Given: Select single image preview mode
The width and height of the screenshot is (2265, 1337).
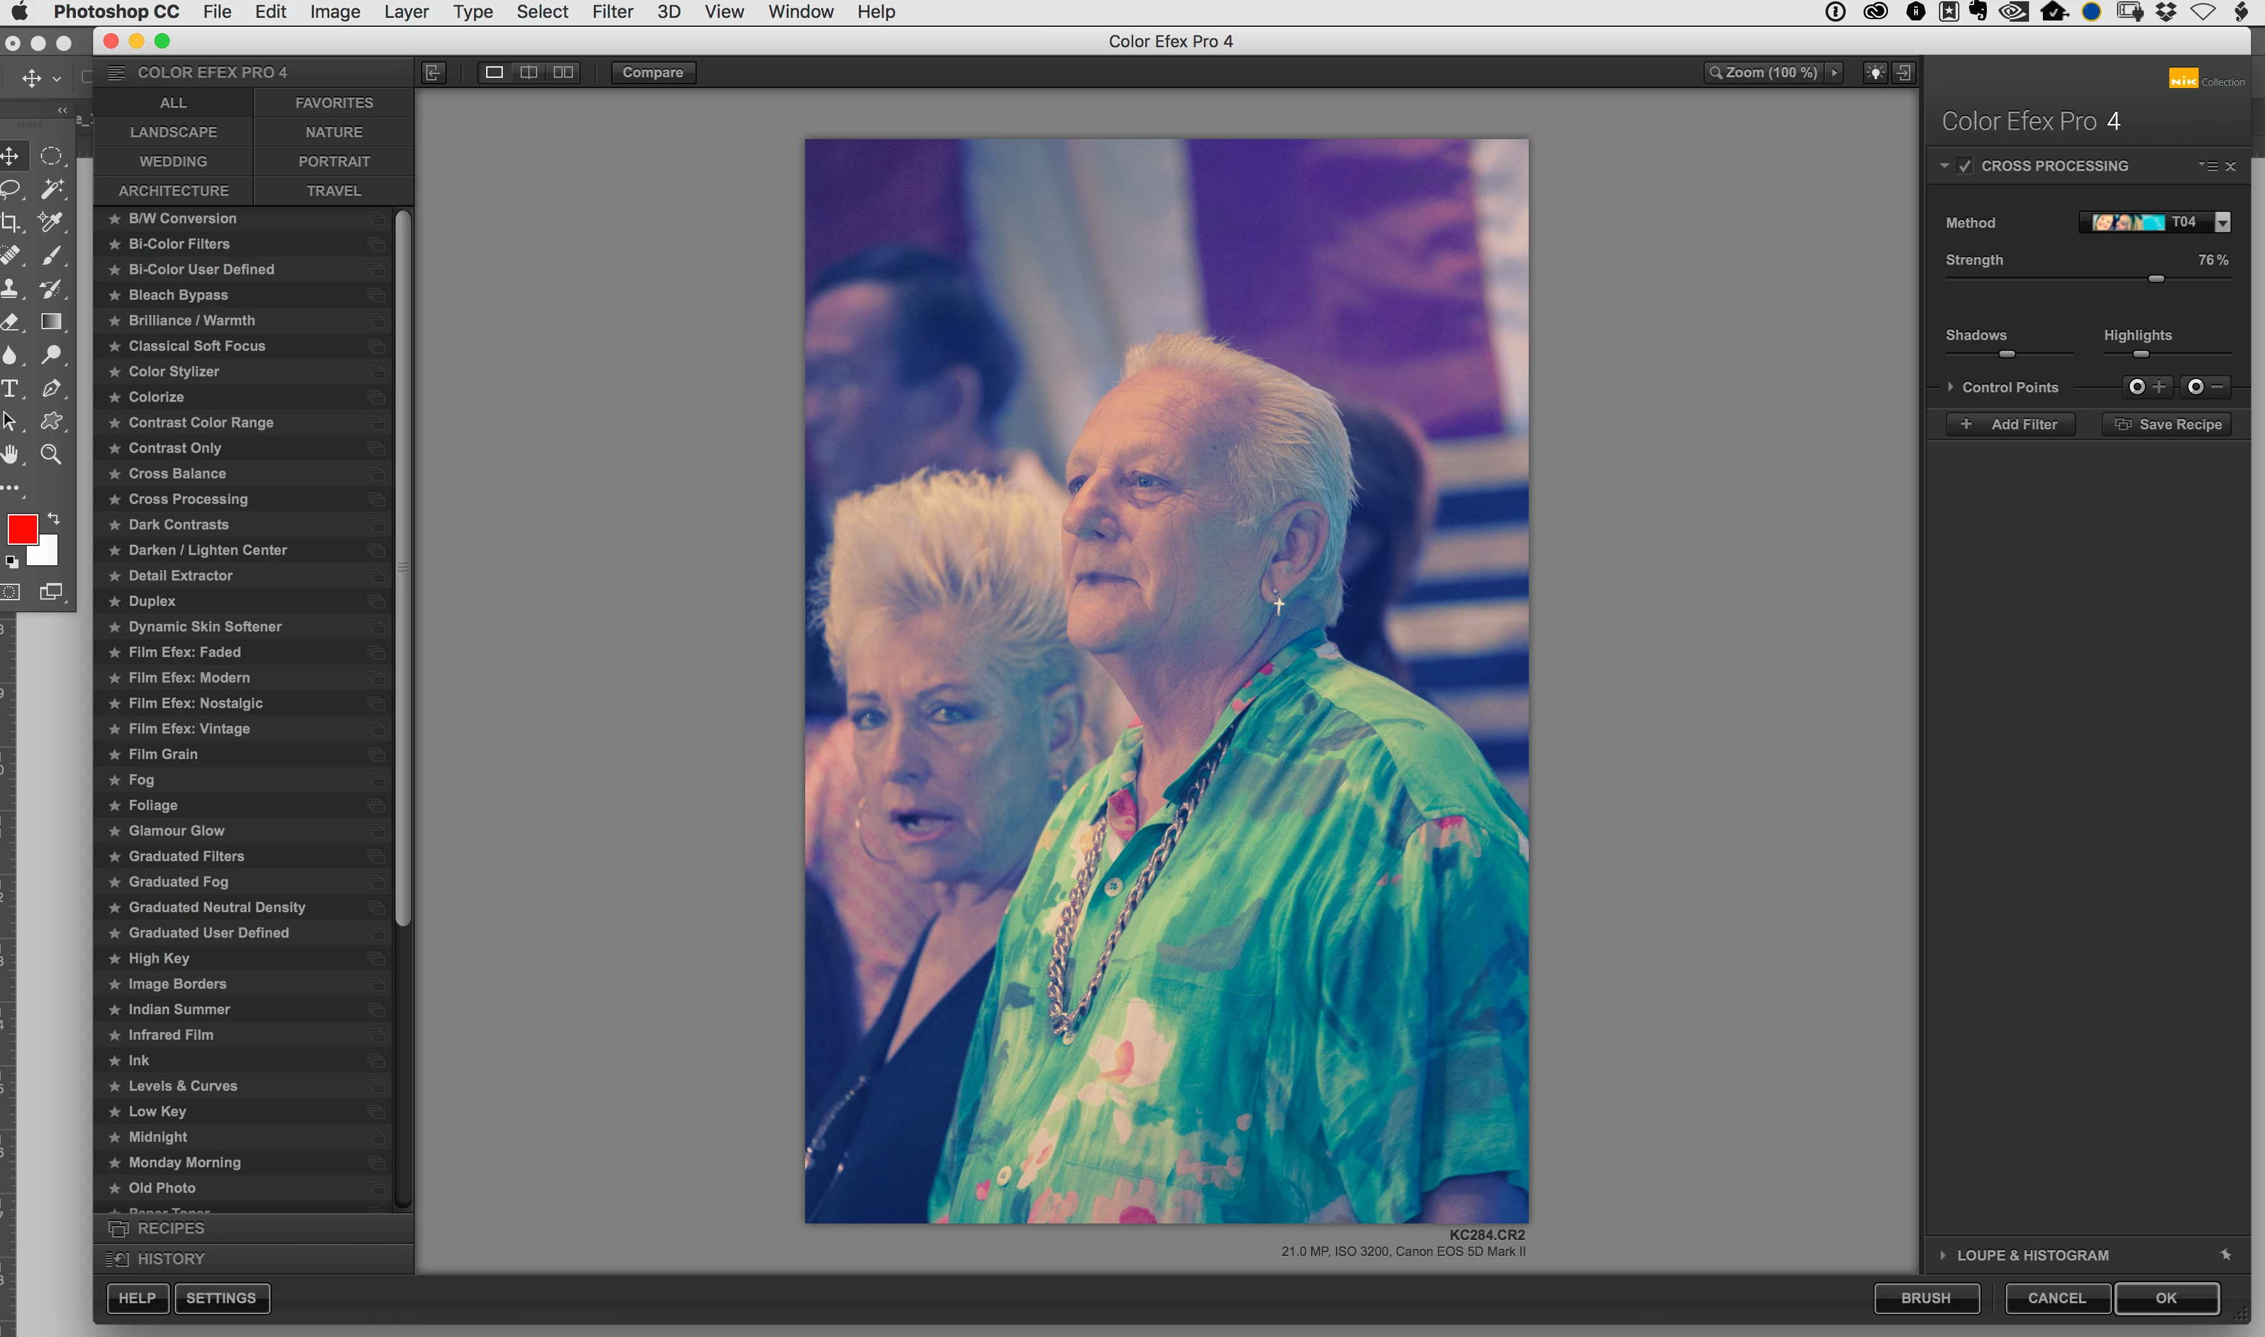Looking at the screenshot, I should [494, 72].
